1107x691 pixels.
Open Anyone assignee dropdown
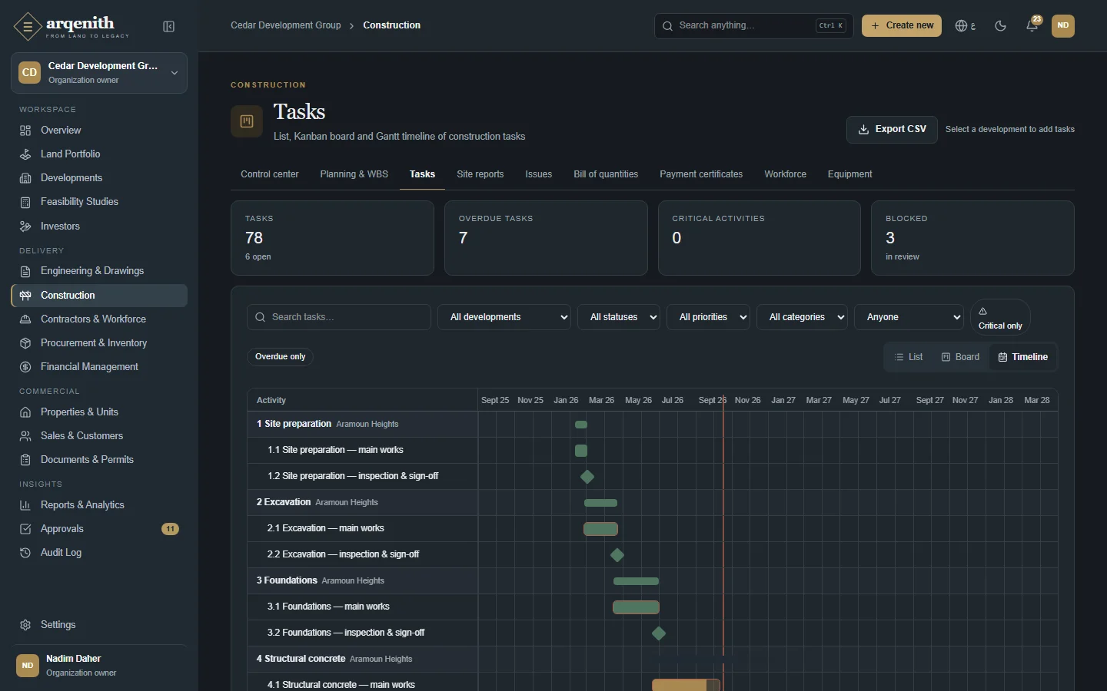(x=909, y=317)
